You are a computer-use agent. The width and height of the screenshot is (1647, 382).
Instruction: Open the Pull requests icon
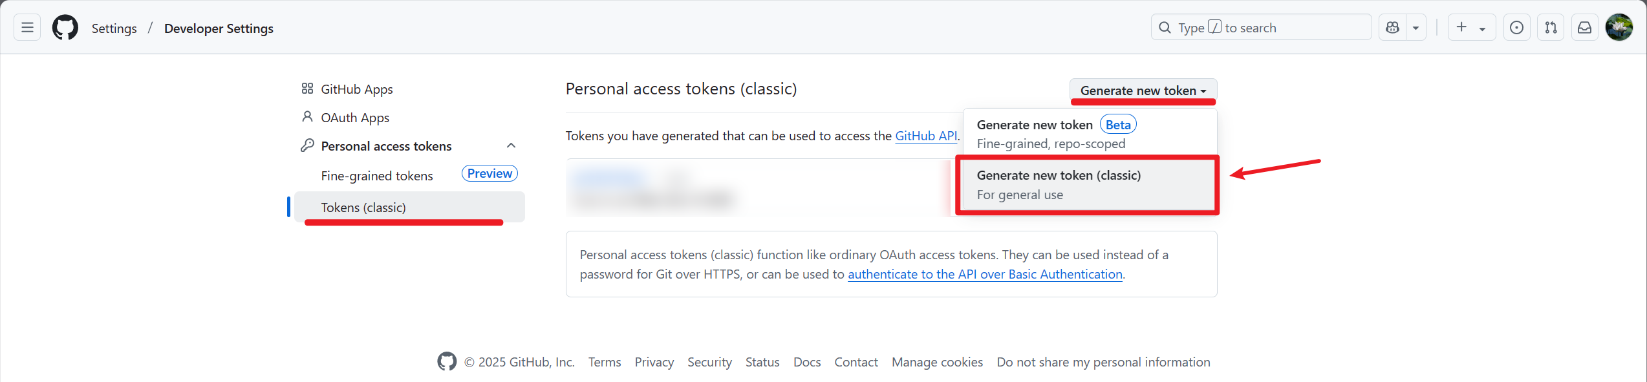pyautogui.click(x=1551, y=28)
